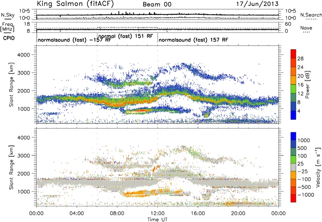Click the bright blue top Velocity colorbar segment
This screenshot has height=222, width=322.
[x=293, y=136]
